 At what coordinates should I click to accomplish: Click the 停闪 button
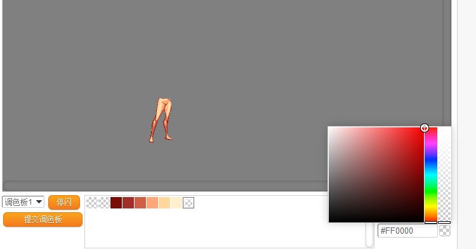click(x=64, y=202)
